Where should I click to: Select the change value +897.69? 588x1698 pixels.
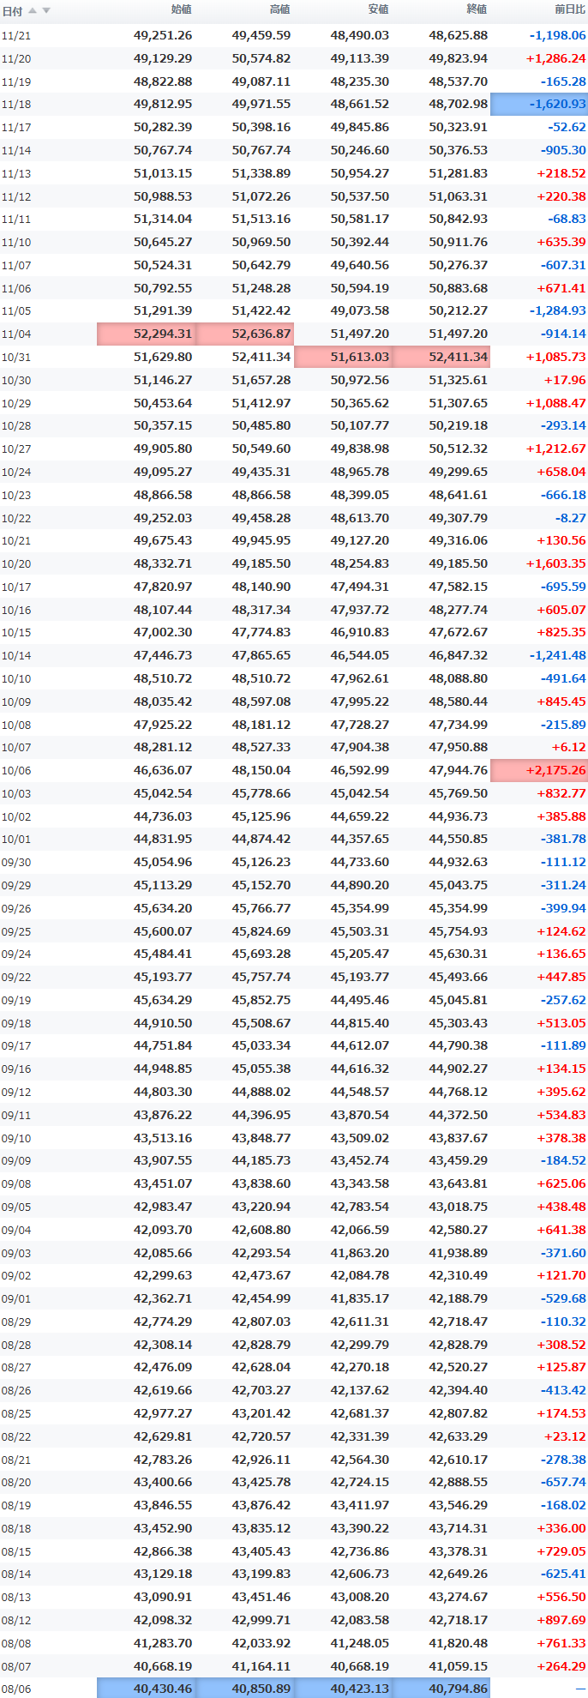561,1622
